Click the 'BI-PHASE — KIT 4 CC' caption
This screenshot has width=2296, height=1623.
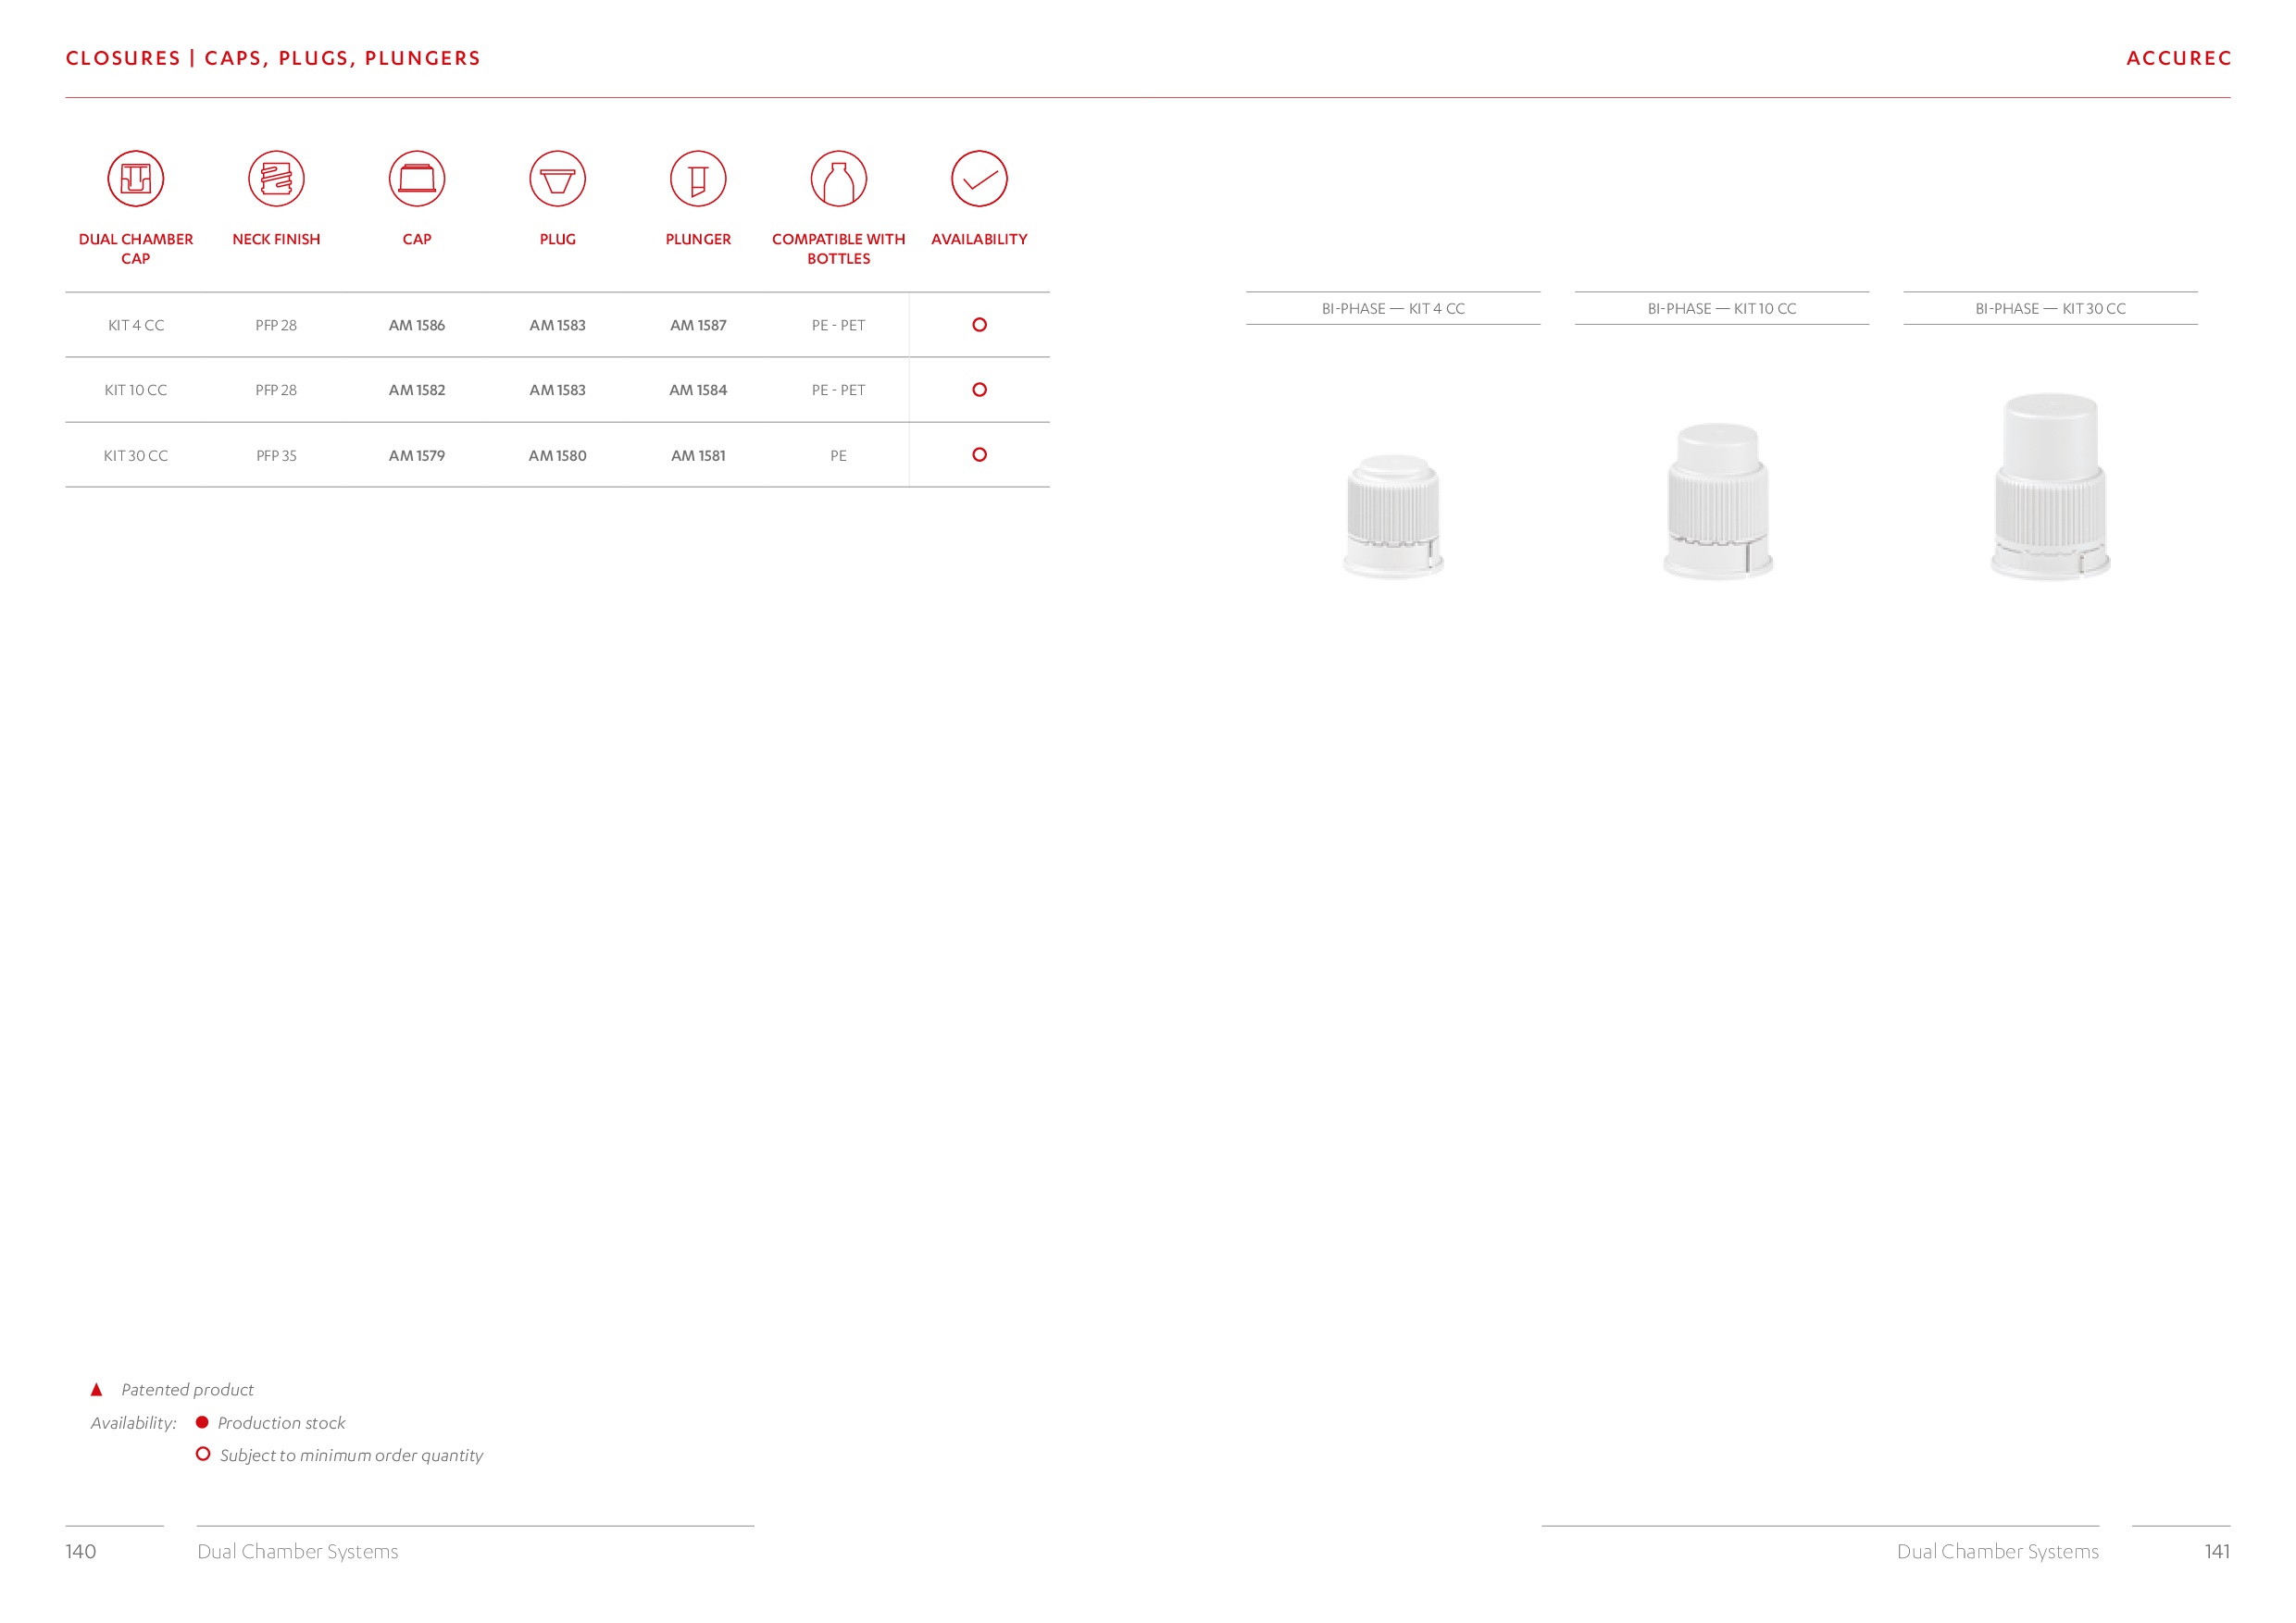(x=1393, y=309)
